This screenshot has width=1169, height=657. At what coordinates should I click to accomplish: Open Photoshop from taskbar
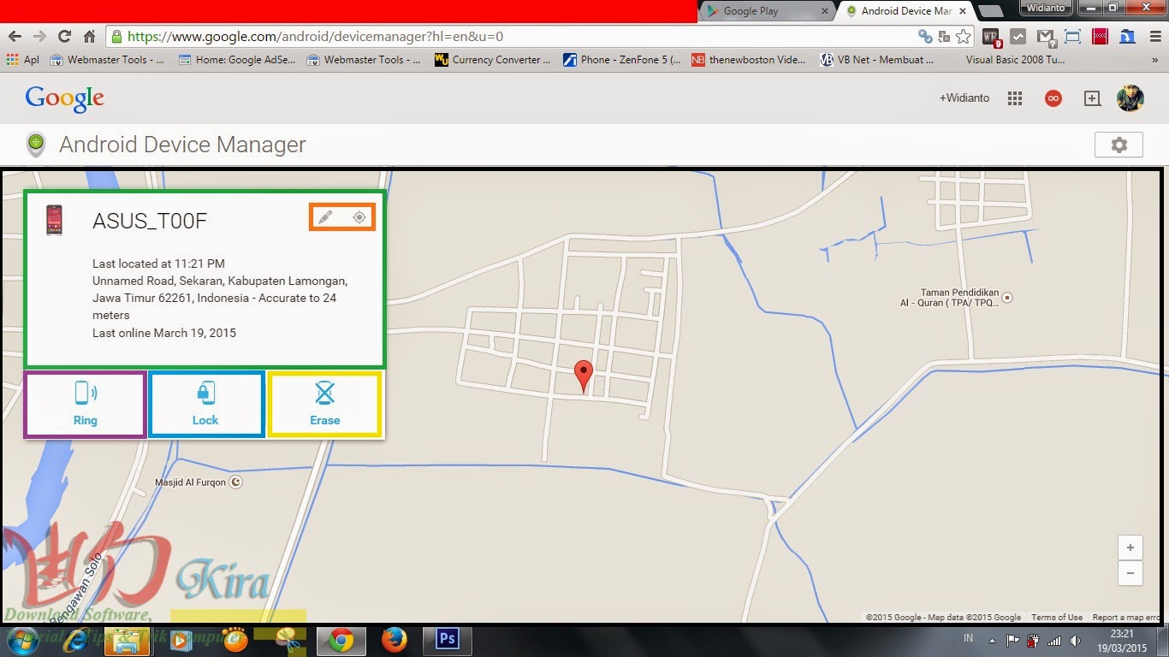pyautogui.click(x=447, y=640)
